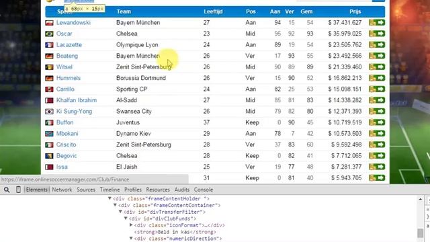Click the buy icon for Criscito
This screenshot has width=430, height=242.
coord(377,145)
